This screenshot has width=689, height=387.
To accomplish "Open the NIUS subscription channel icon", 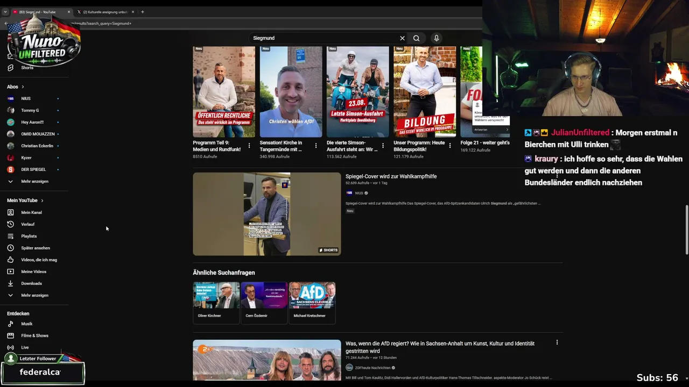I will click(x=10, y=98).
